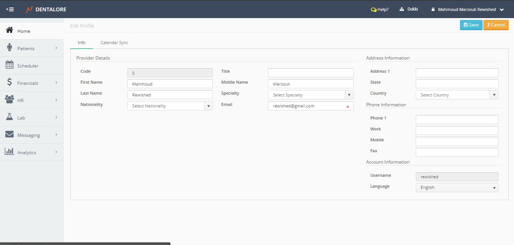Viewport: 514px width, 245px height.
Task: Select the Info tab
Action: coord(82,43)
